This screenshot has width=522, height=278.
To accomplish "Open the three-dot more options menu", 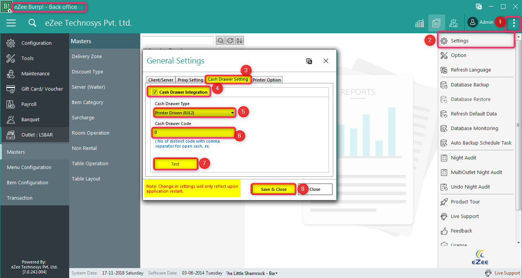I will [514, 23].
